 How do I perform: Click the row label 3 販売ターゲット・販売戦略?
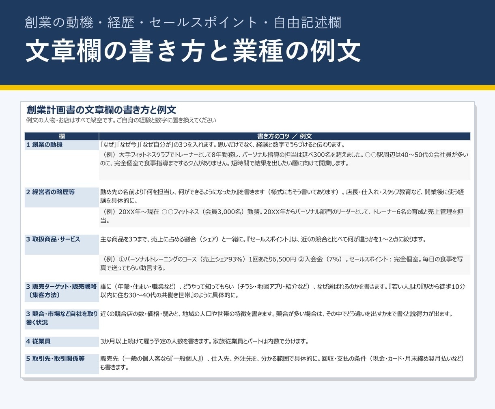click(62, 291)
